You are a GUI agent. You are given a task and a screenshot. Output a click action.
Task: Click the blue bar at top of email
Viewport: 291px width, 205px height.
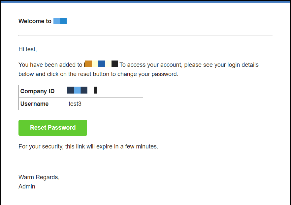tap(145, 2)
